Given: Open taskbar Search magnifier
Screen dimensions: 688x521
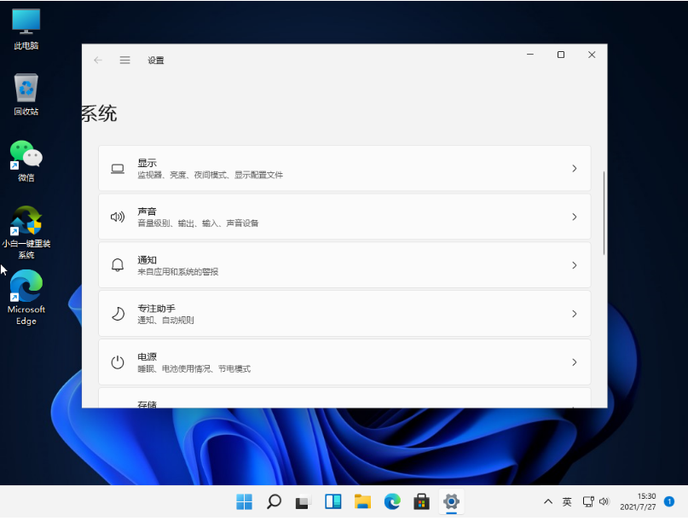Looking at the screenshot, I should 274,501.
